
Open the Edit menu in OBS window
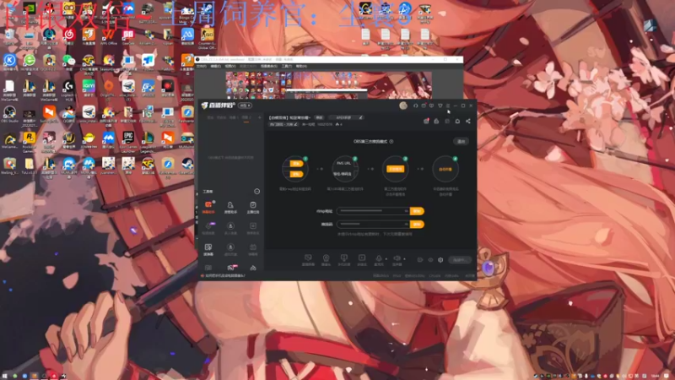[216, 67]
